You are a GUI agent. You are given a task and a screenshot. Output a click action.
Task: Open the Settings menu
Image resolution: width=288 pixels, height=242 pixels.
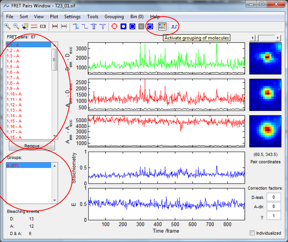point(72,17)
